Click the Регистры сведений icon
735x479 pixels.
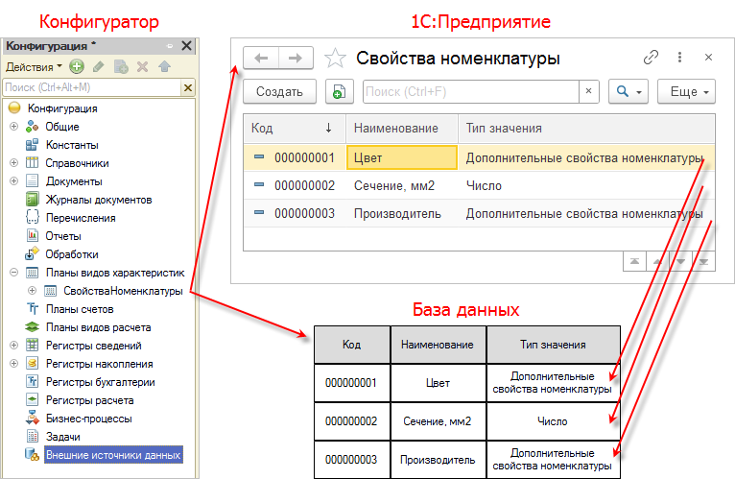tap(32, 346)
